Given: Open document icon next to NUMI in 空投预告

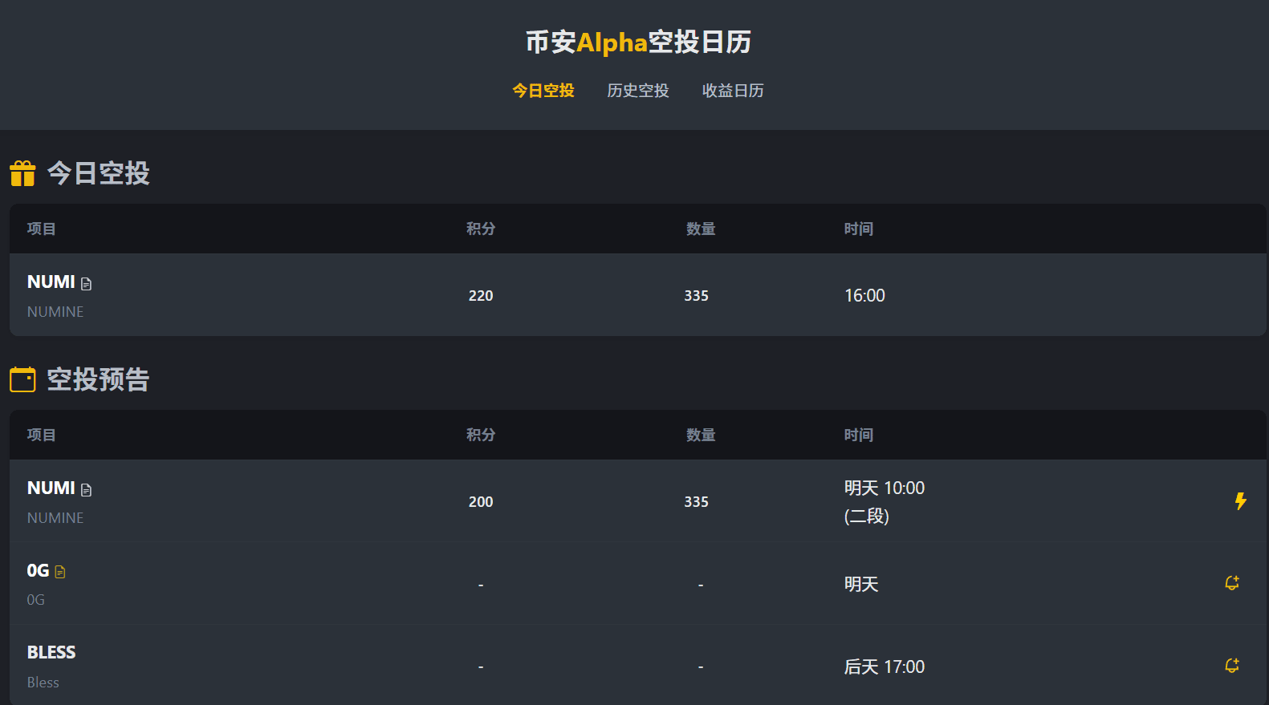Looking at the screenshot, I should (87, 490).
